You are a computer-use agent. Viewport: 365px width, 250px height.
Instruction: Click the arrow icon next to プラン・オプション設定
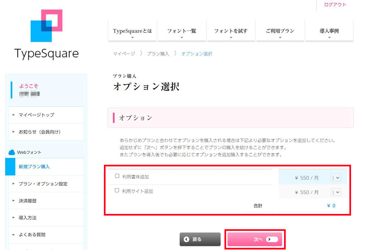[x=13, y=184]
